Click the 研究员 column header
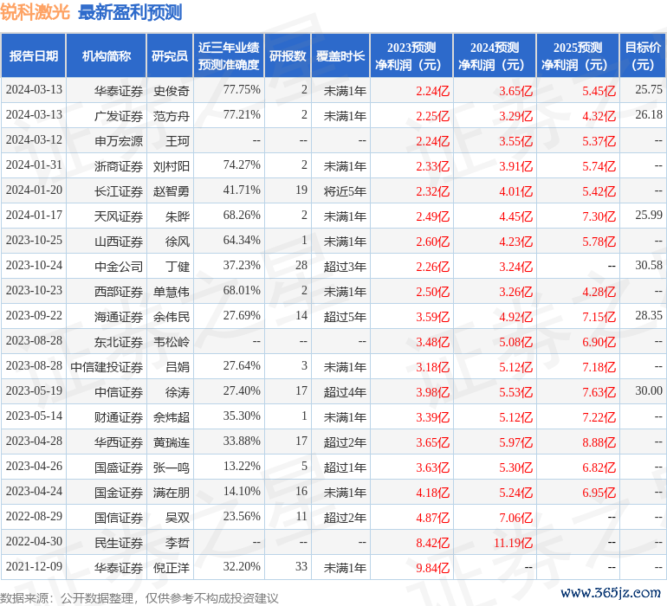The width and height of the screenshot is (667, 606). [170, 56]
